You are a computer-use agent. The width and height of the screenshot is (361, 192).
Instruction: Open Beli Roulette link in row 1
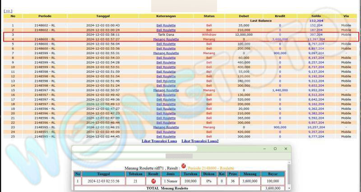(166, 25)
